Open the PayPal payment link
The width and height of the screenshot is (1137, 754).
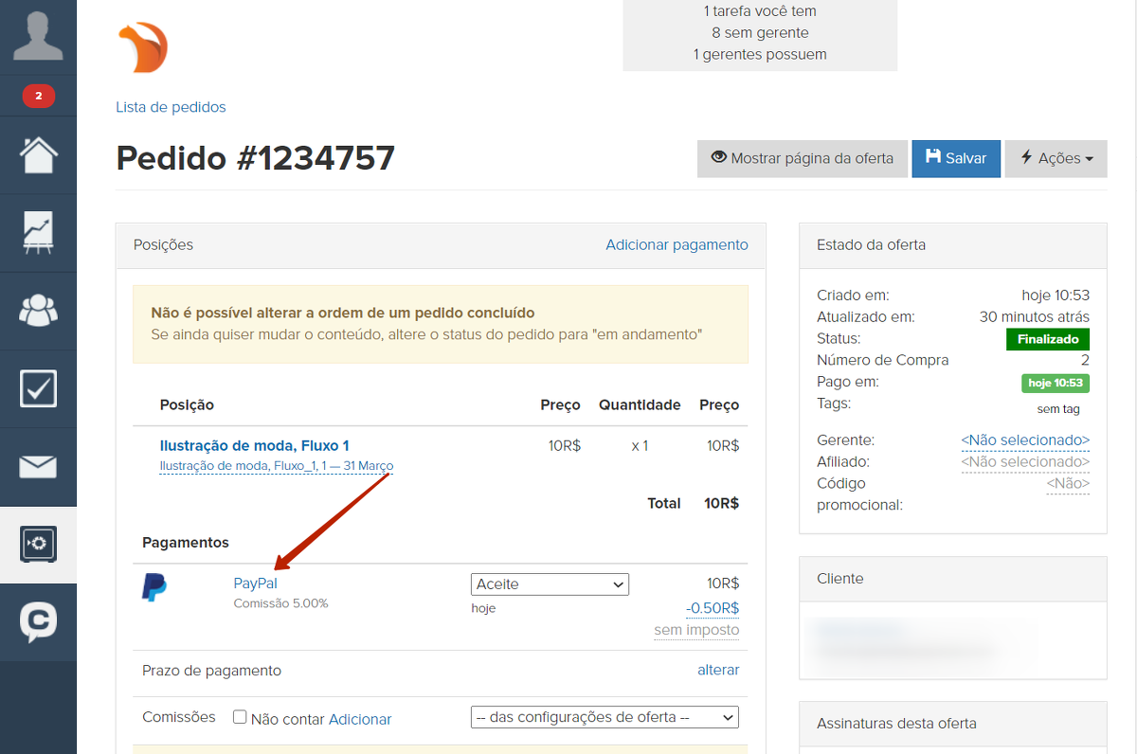(255, 583)
